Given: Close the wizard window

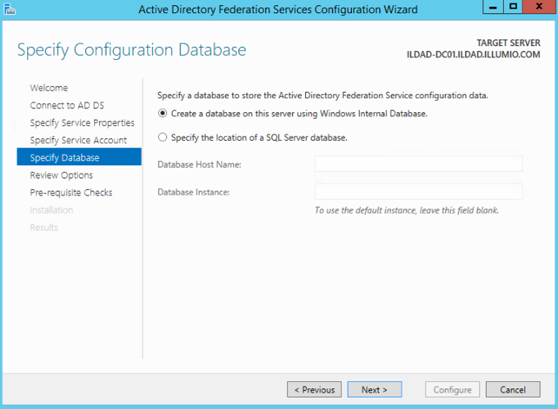Looking at the screenshot, I should (539, 7).
